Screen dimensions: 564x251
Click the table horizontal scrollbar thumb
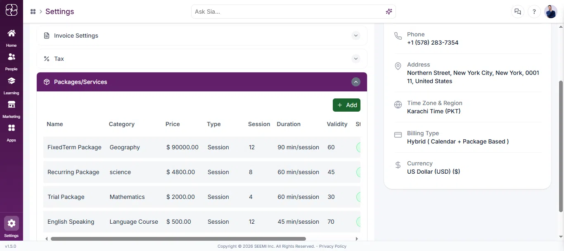178,239
